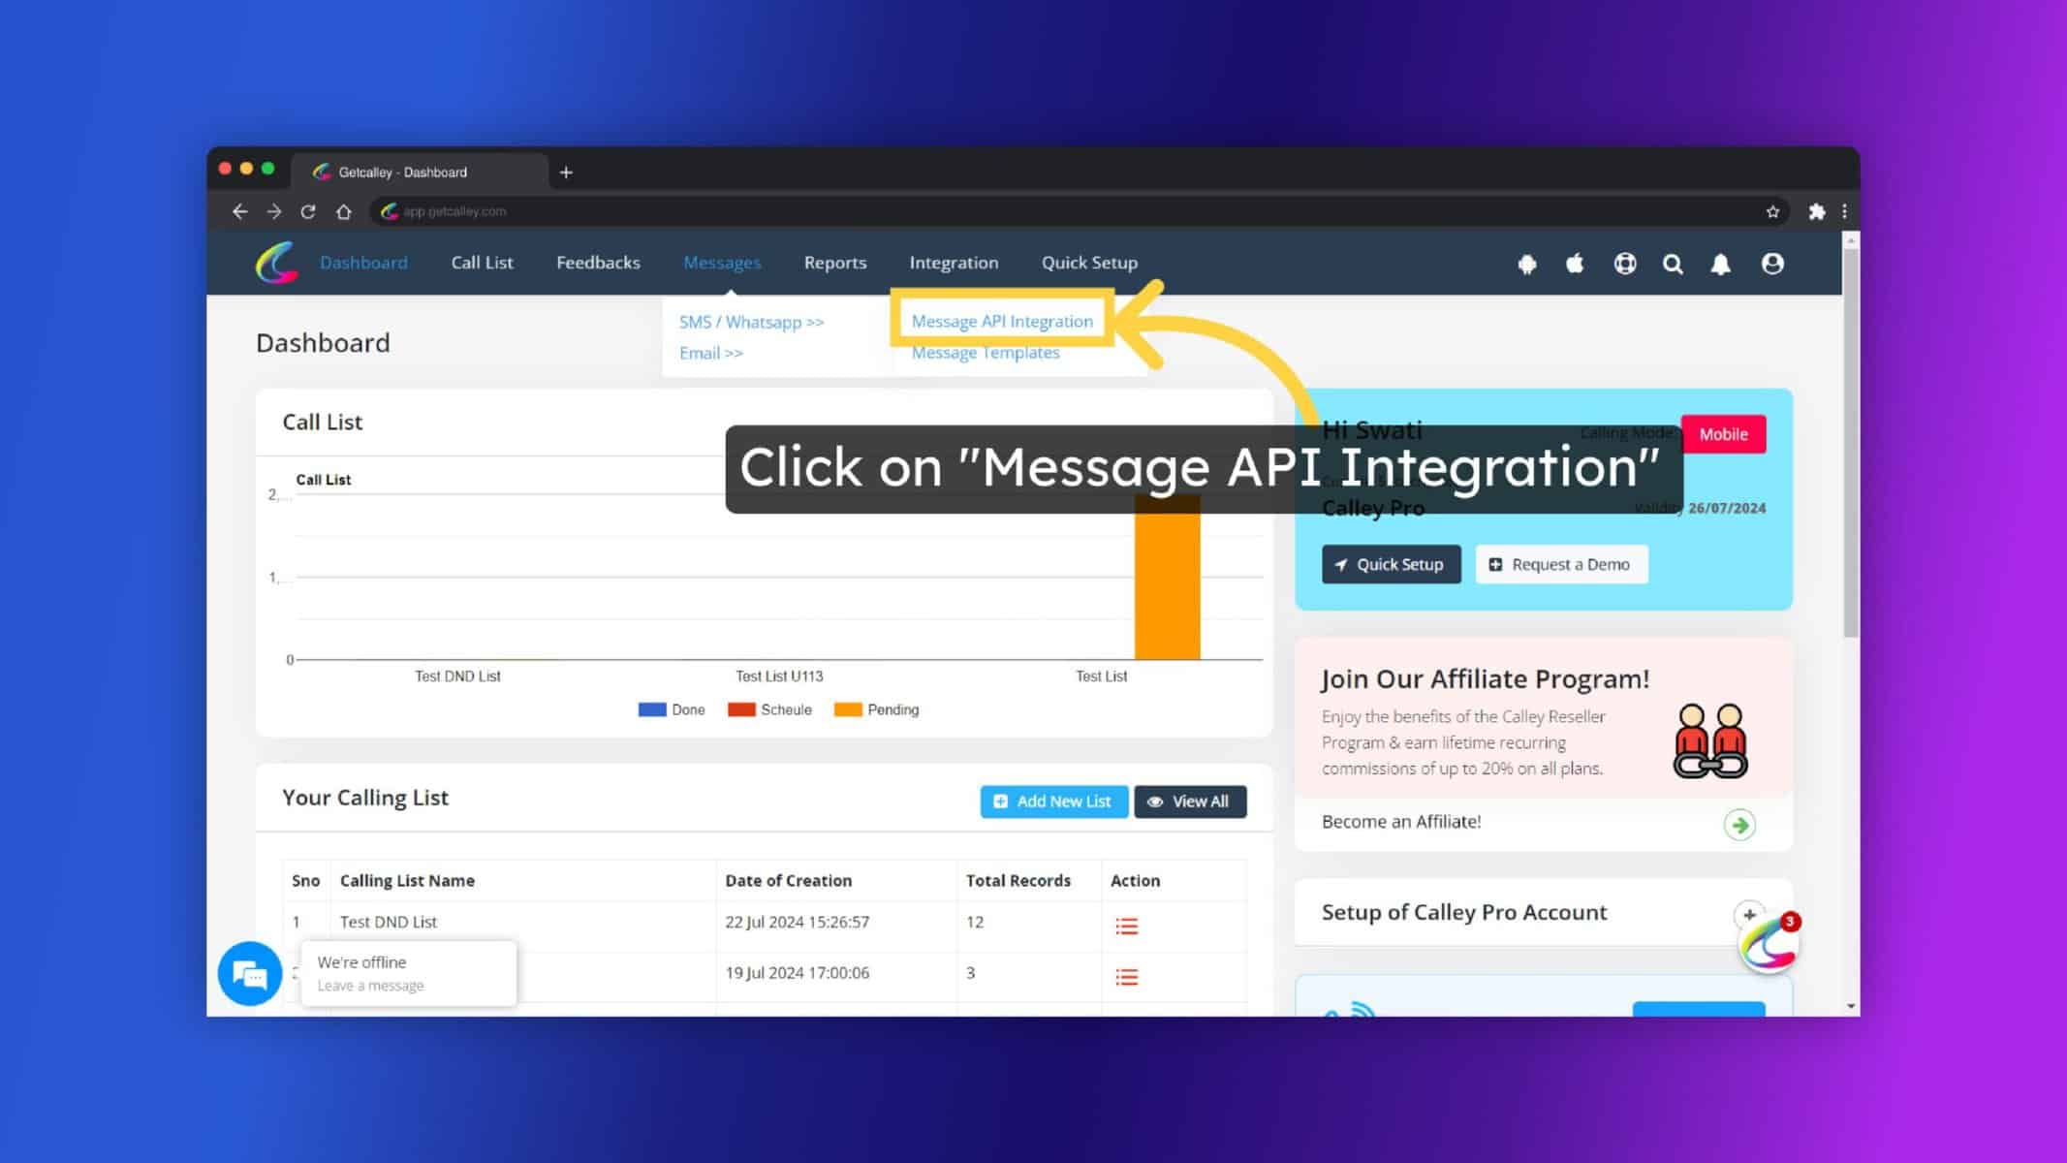The width and height of the screenshot is (2067, 1163).
Task: Click the search icon in top navigation
Action: [x=1673, y=265]
